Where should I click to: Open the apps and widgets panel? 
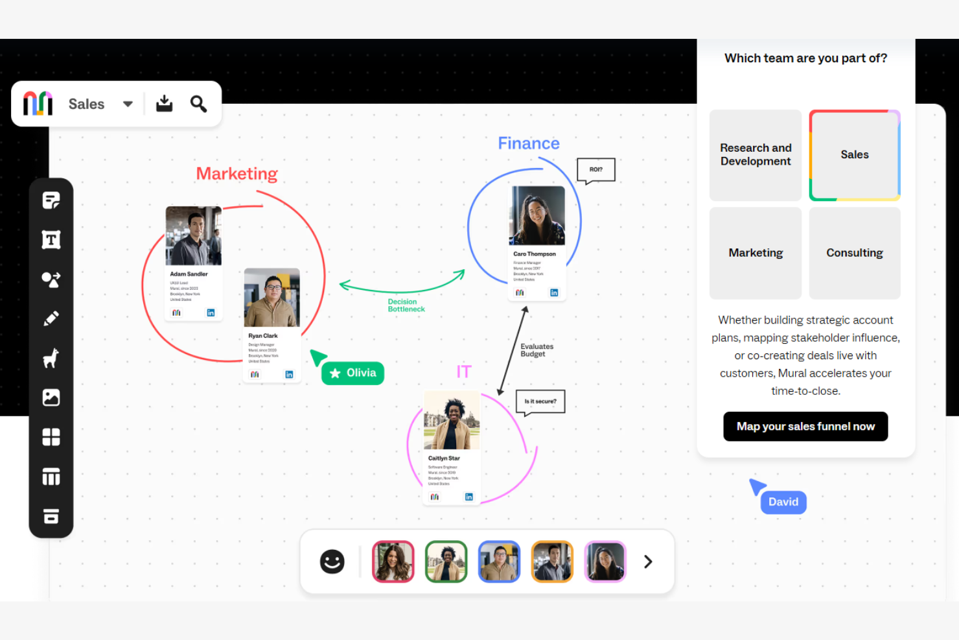51,437
